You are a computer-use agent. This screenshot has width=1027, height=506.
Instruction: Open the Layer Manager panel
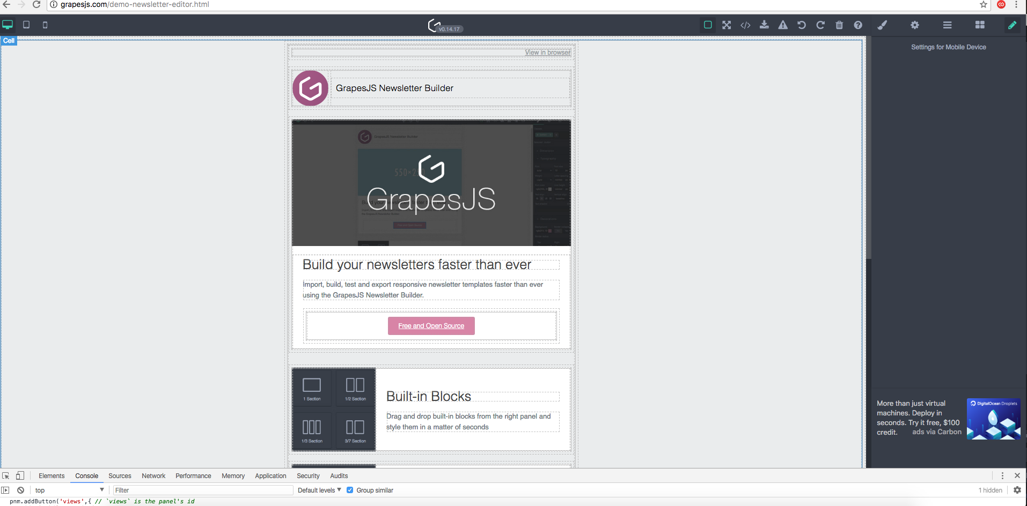click(x=948, y=25)
